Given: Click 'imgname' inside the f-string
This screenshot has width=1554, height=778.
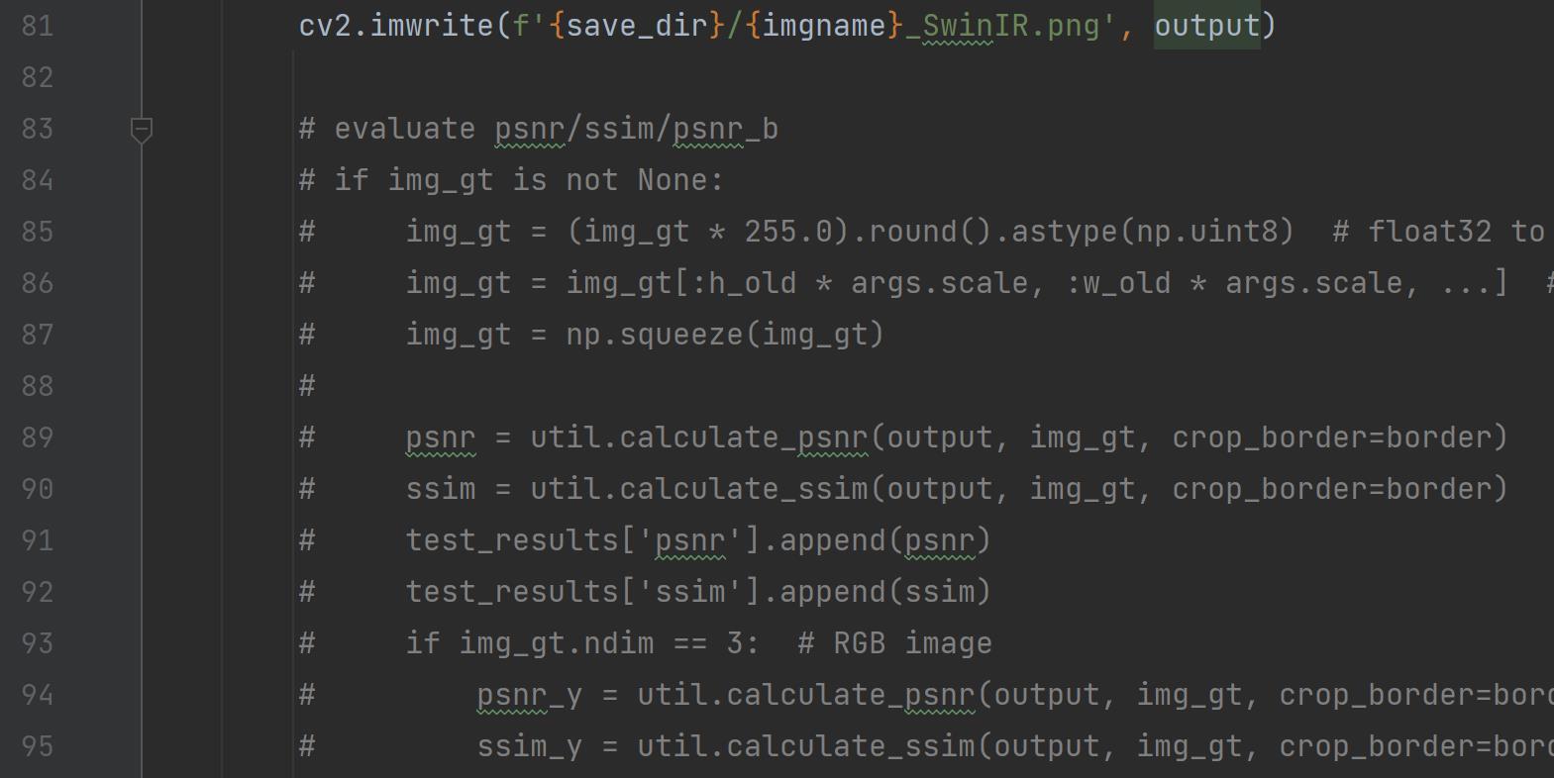Looking at the screenshot, I should tap(824, 26).
